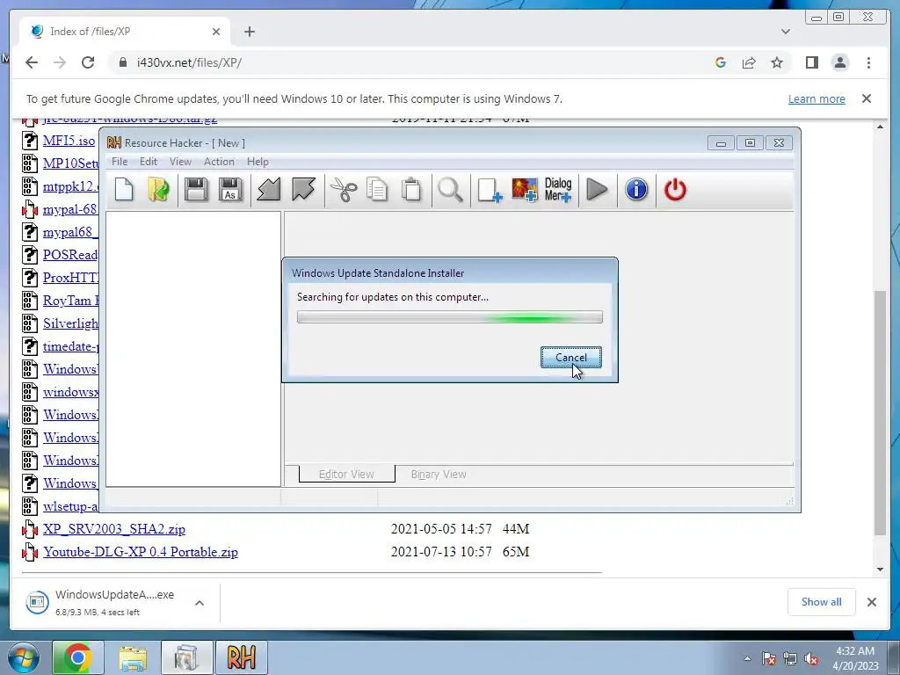Click the Chrome taskbar icon

tap(78, 657)
